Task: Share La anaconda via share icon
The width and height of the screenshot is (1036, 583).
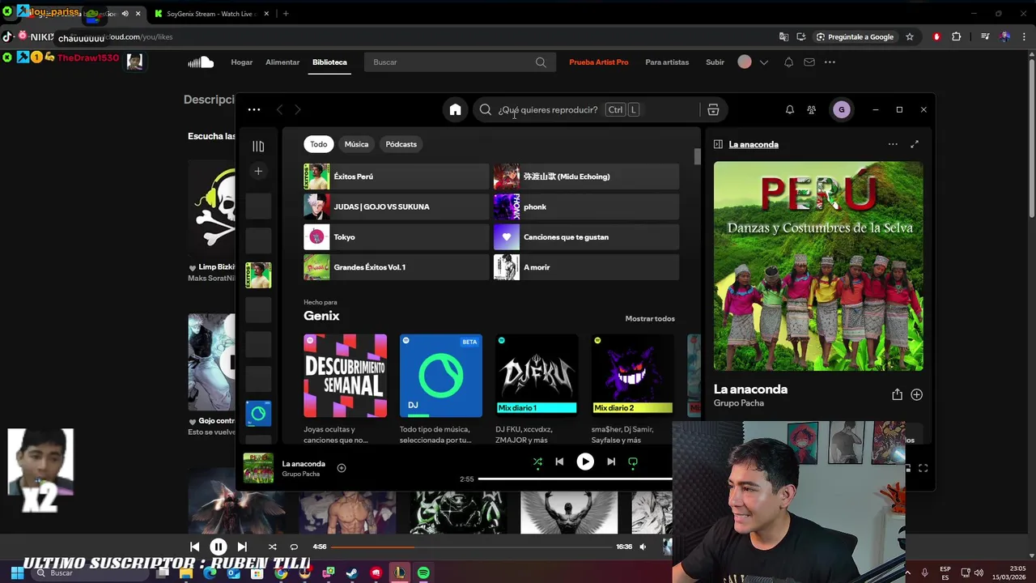Action: pyautogui.click(x=897, y=394)
